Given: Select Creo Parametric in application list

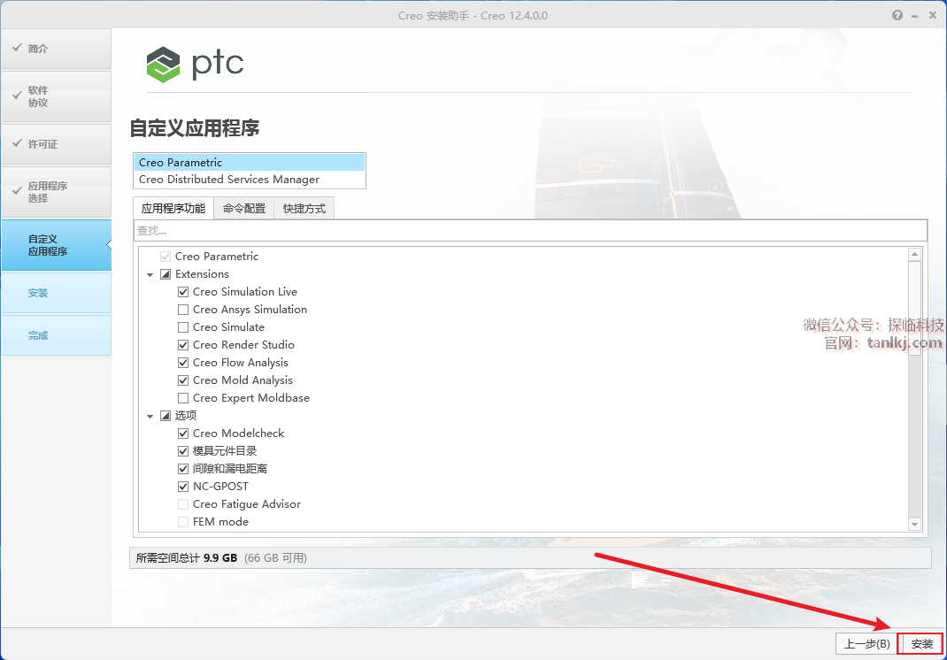Looking at the screenshot, I should [x=250, y=163].
